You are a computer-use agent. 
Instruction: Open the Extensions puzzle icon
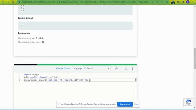(x=178, y=2)
